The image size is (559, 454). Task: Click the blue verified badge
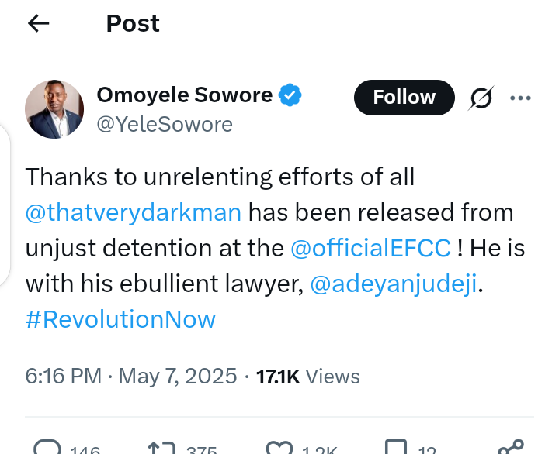(290, 96)
